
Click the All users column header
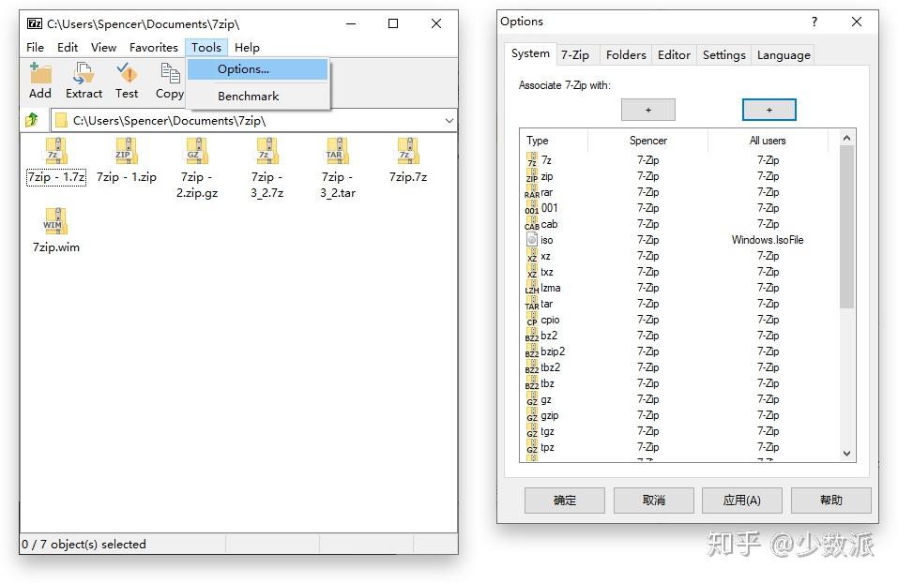(x=768, y=141)
